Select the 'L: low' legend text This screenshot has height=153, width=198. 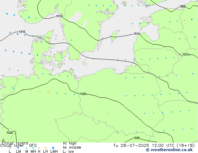68,151
